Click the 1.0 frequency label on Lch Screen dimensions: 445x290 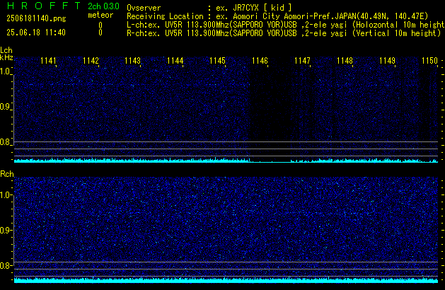click(6, 71)
